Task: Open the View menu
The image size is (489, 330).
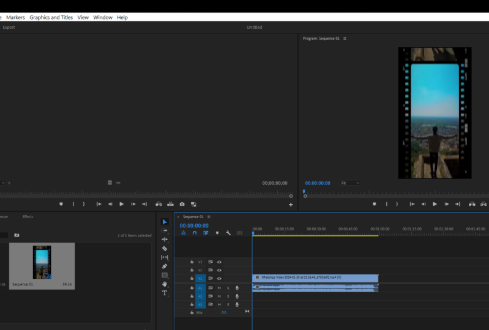Action: 83,18
